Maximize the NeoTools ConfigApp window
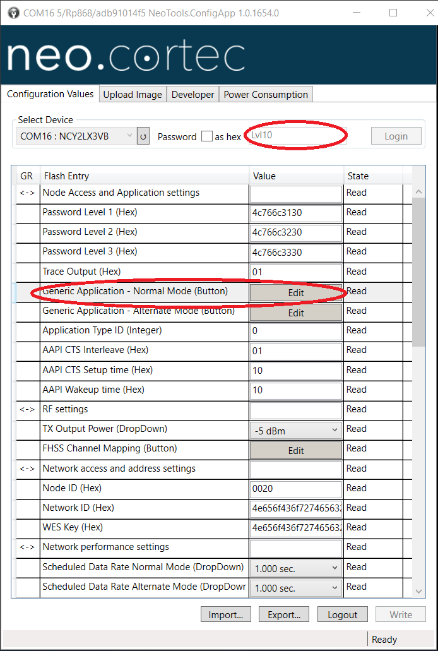Viewport: 438px width, 651px height. (393, 13)
